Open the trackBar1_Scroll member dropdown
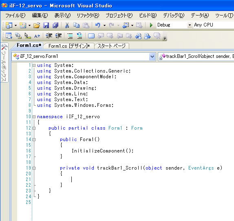The width and height of the screenshot is (234, 221). [x=196, y=56]
